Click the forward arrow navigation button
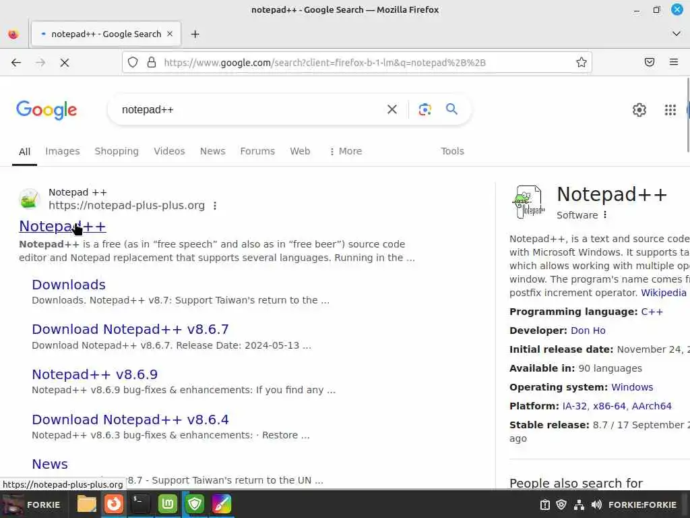Screen dimensions: 690x518 [x=40, y=63]
